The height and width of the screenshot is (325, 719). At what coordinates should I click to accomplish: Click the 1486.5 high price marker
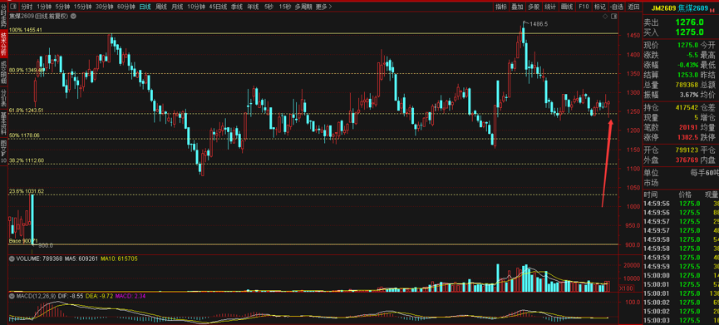tap(539, 23)
